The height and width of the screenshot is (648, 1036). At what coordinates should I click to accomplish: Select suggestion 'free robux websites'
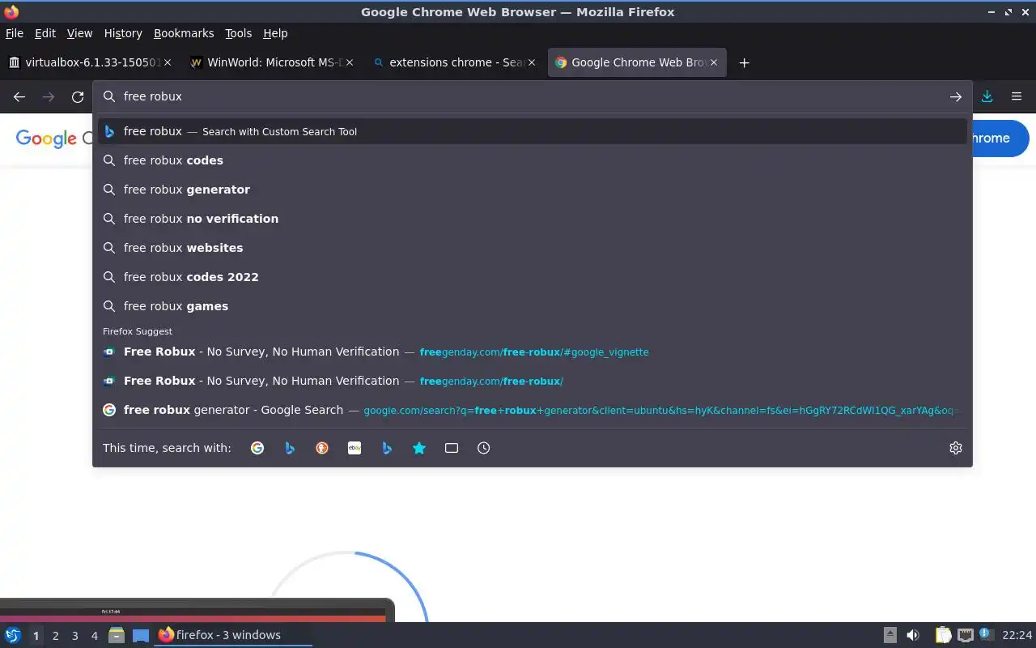click(533, 248)
